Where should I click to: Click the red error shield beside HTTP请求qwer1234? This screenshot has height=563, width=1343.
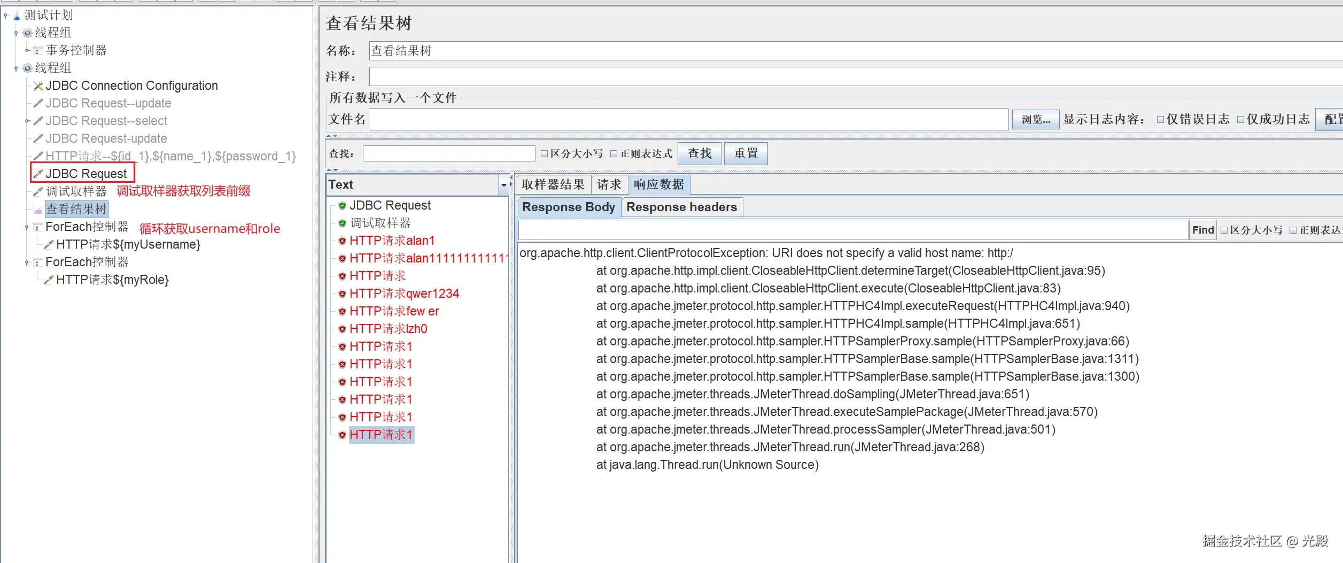342,294
